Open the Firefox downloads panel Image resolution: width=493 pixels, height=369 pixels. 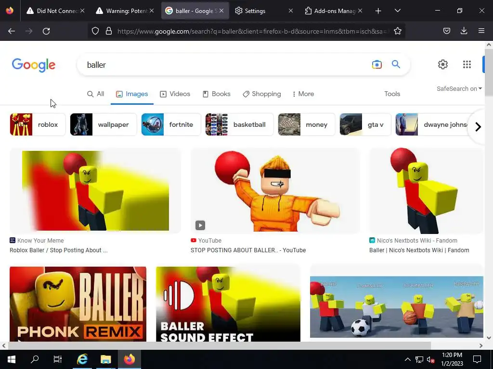pos(464,31)
